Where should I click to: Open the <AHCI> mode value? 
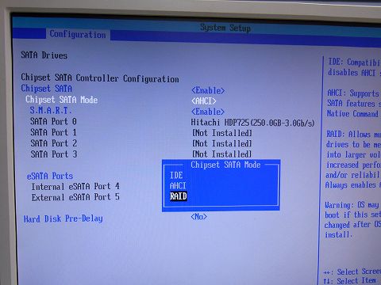[x=204, y=101]
